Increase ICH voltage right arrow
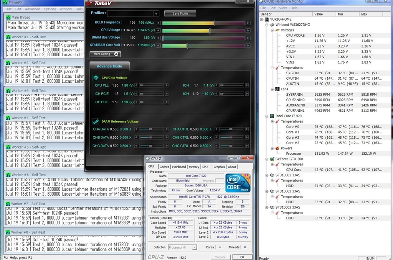This screenshot has height=260, width=393. [x=247, y=85]
